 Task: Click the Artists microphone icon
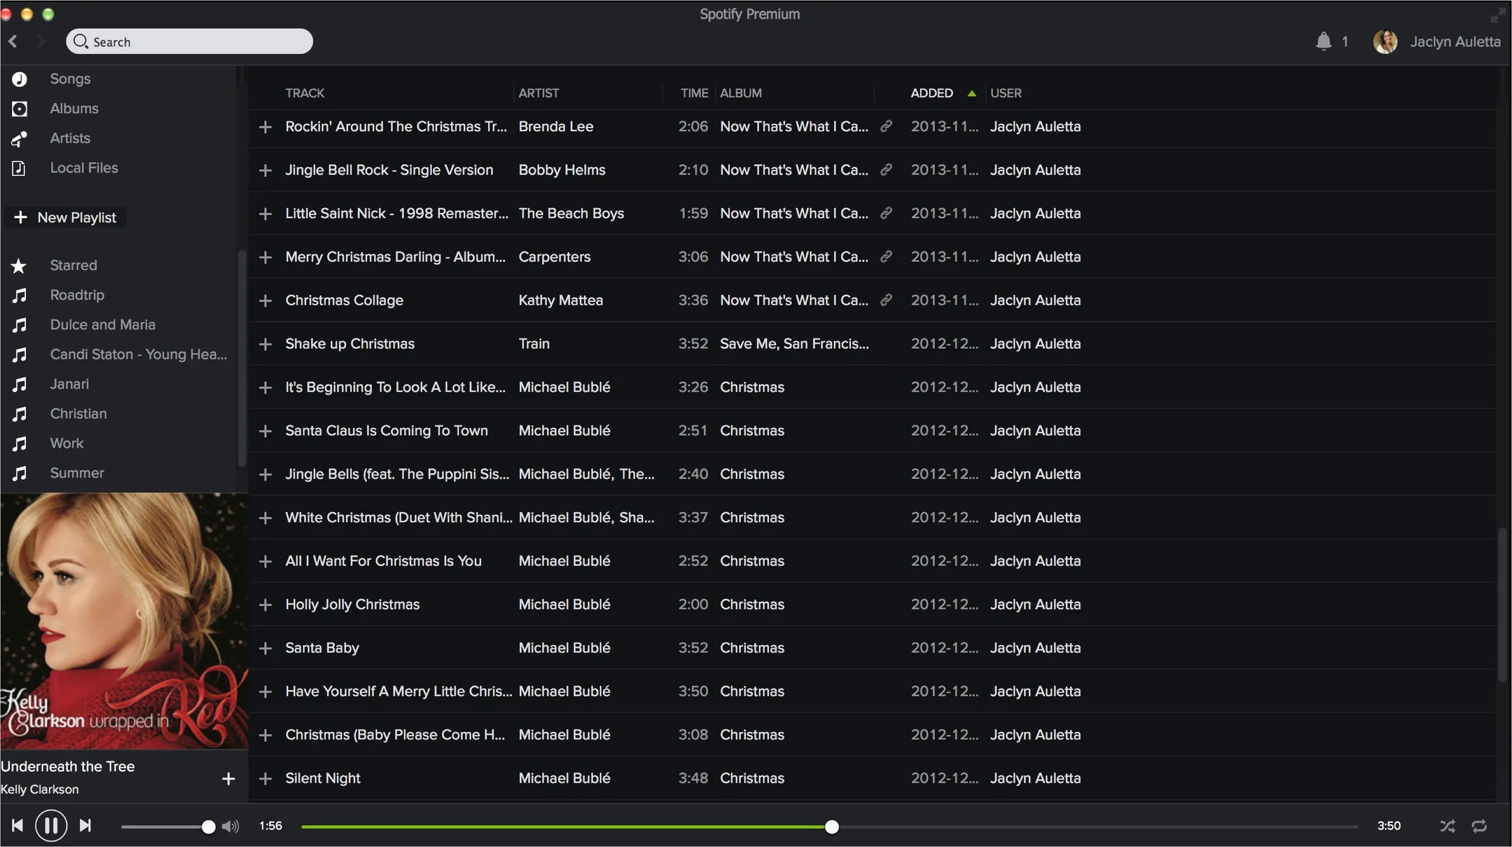pyautogui.click(x=19, y=138)
